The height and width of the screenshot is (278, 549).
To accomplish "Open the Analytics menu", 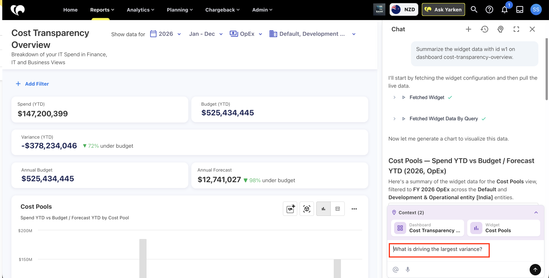I will coord(140,10).
